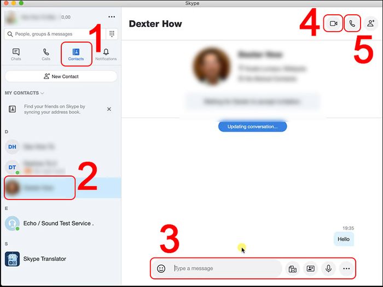Click the macOS green zoom window button
The image size is (383, 287).
(21, 3)
